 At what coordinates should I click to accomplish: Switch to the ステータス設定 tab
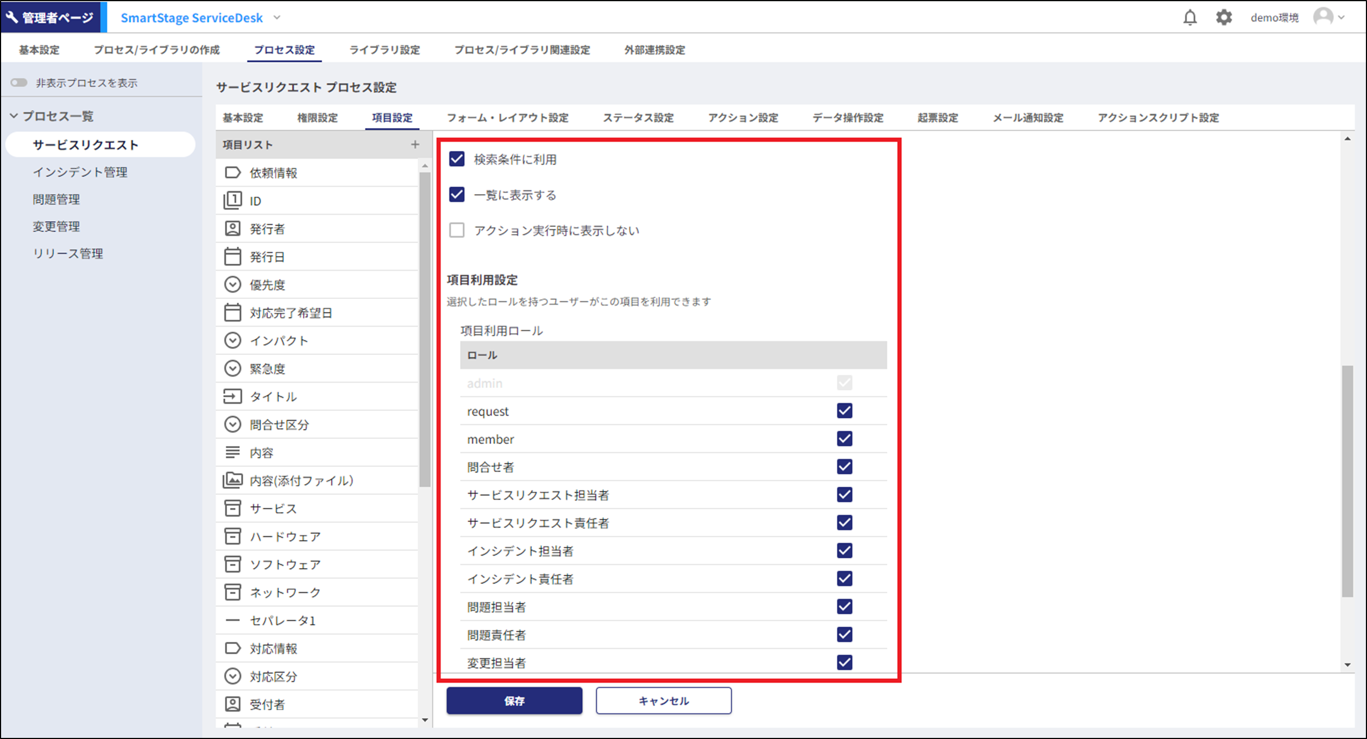(638, 118)
